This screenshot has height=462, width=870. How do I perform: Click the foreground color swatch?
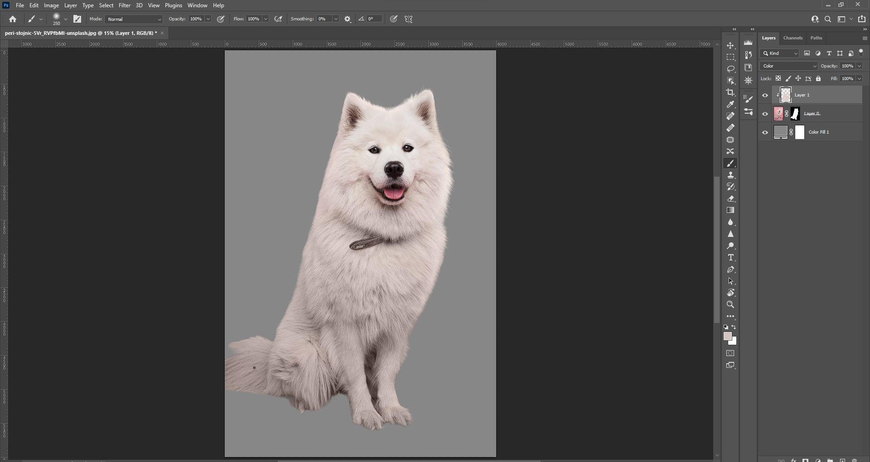coord(727,336)
